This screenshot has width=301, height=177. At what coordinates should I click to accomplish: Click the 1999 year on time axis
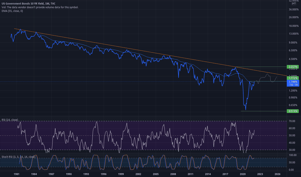point(121,174)
